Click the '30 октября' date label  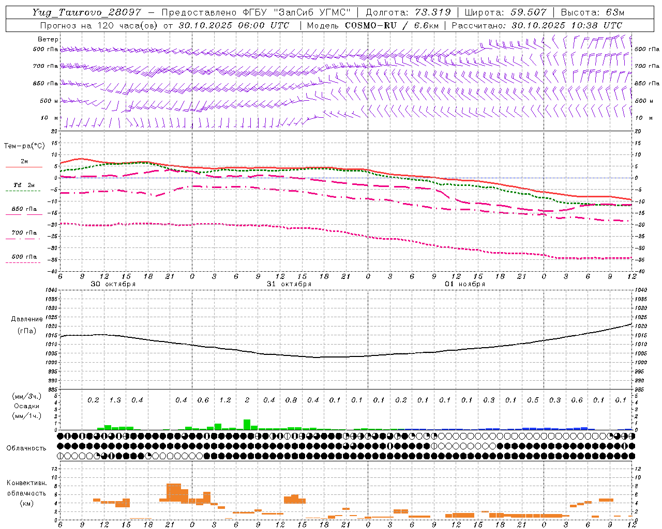pos(113,284)
